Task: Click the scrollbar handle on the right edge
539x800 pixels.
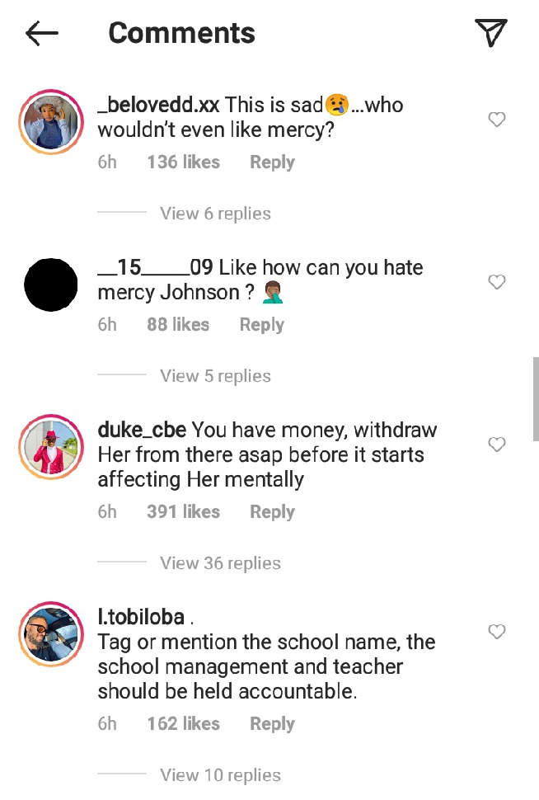Action: [536, 399]
